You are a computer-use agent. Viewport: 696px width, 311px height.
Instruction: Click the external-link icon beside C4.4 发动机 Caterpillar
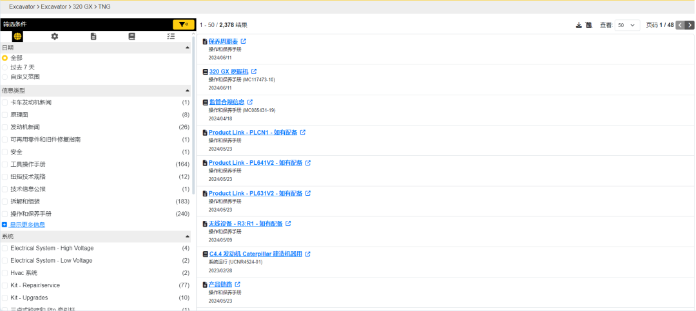tap(307, 254)
